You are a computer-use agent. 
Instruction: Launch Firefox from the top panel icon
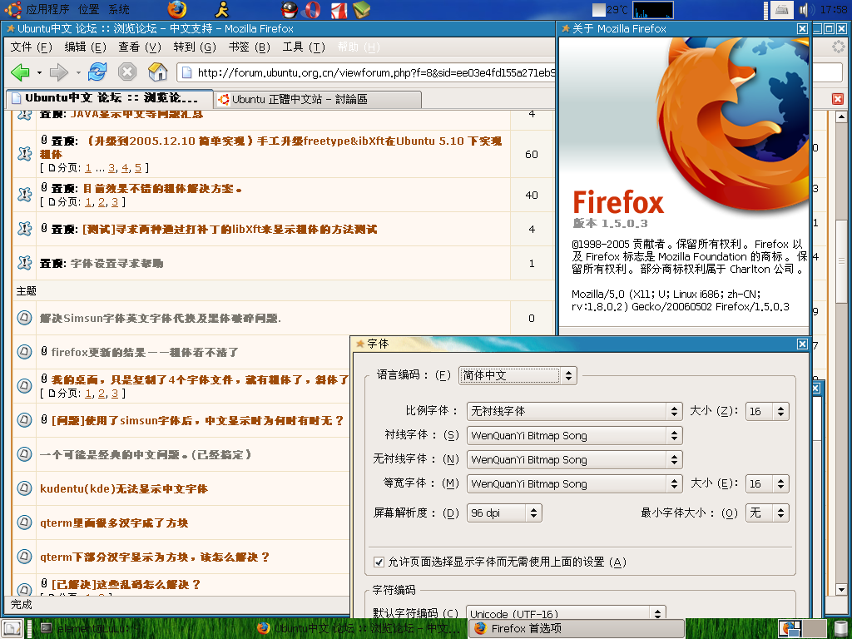pos(176,9)
